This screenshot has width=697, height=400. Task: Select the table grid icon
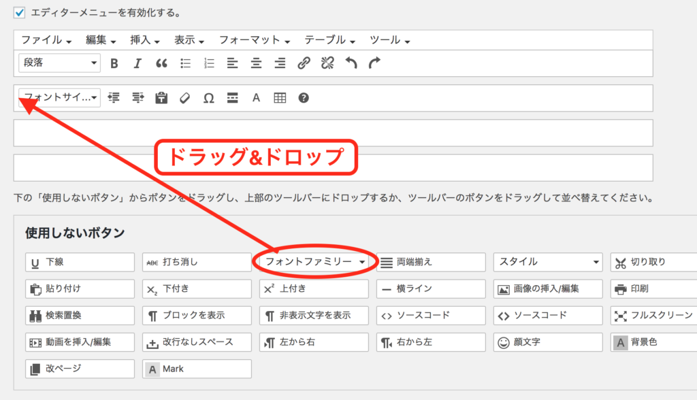[280, 98]
